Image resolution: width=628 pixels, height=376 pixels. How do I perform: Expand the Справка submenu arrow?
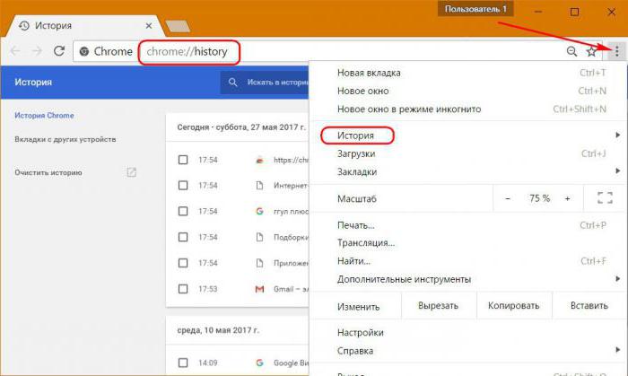(618, 350)
